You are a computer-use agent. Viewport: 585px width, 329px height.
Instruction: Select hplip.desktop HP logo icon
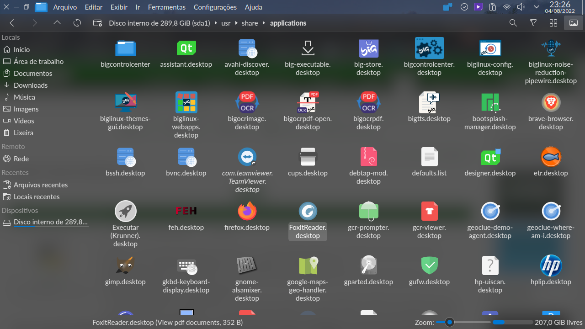point(551,265)
